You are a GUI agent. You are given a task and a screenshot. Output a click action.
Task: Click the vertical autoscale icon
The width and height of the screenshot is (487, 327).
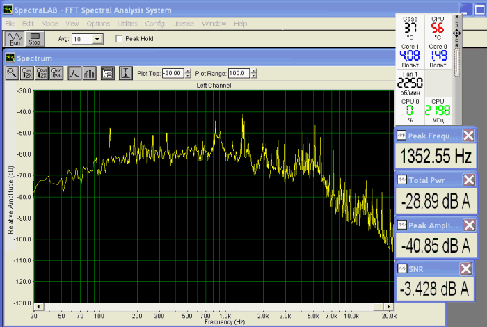click(x=125, y=72)
